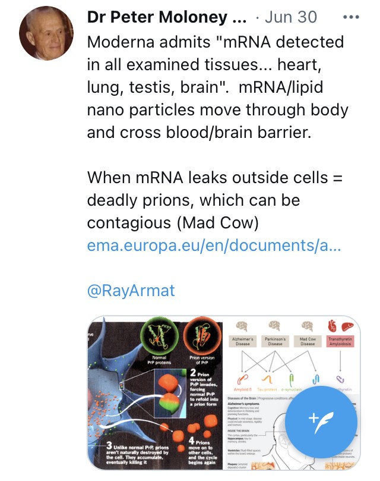Tap the "When mRNA leaks" tweet paragraph

215,200
